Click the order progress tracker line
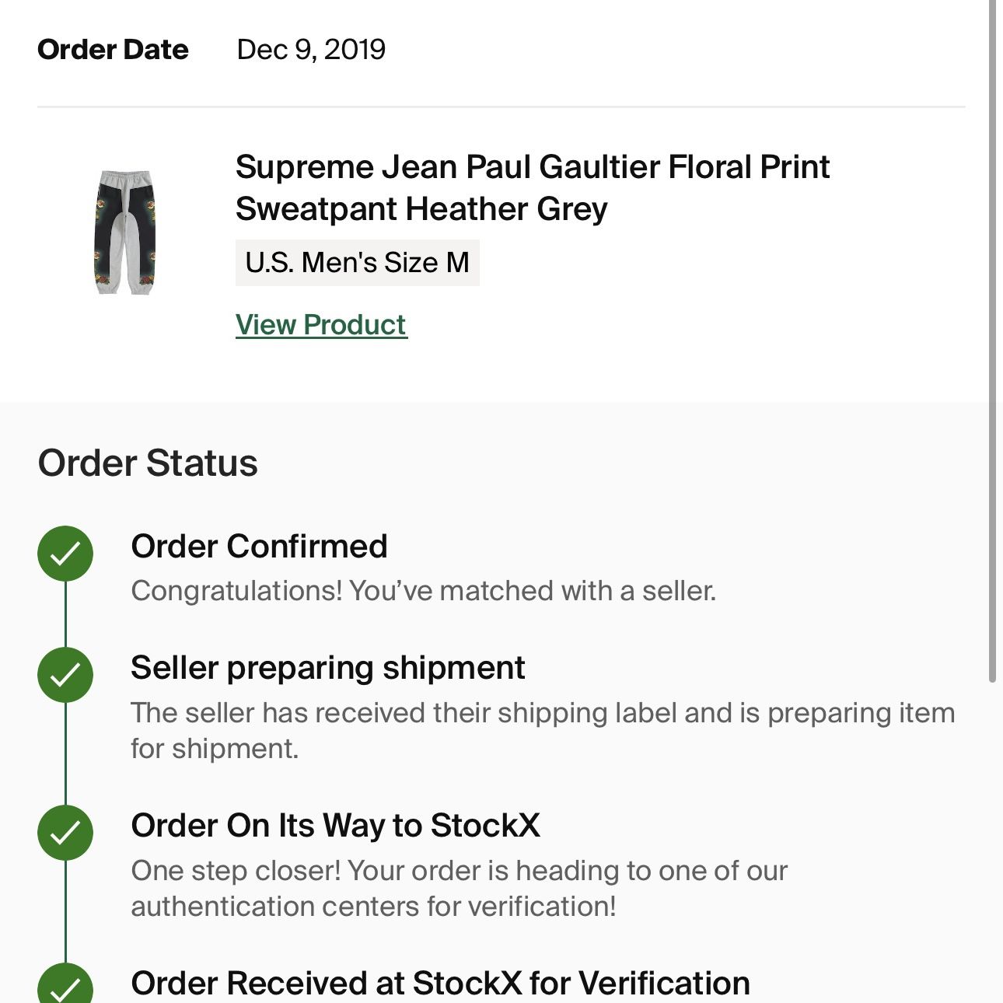The height and width of the screenshot is (1003, 1003). tap(66, 754)
